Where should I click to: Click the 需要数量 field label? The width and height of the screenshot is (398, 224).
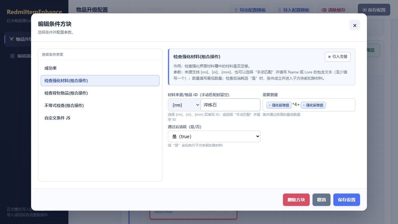270,95
